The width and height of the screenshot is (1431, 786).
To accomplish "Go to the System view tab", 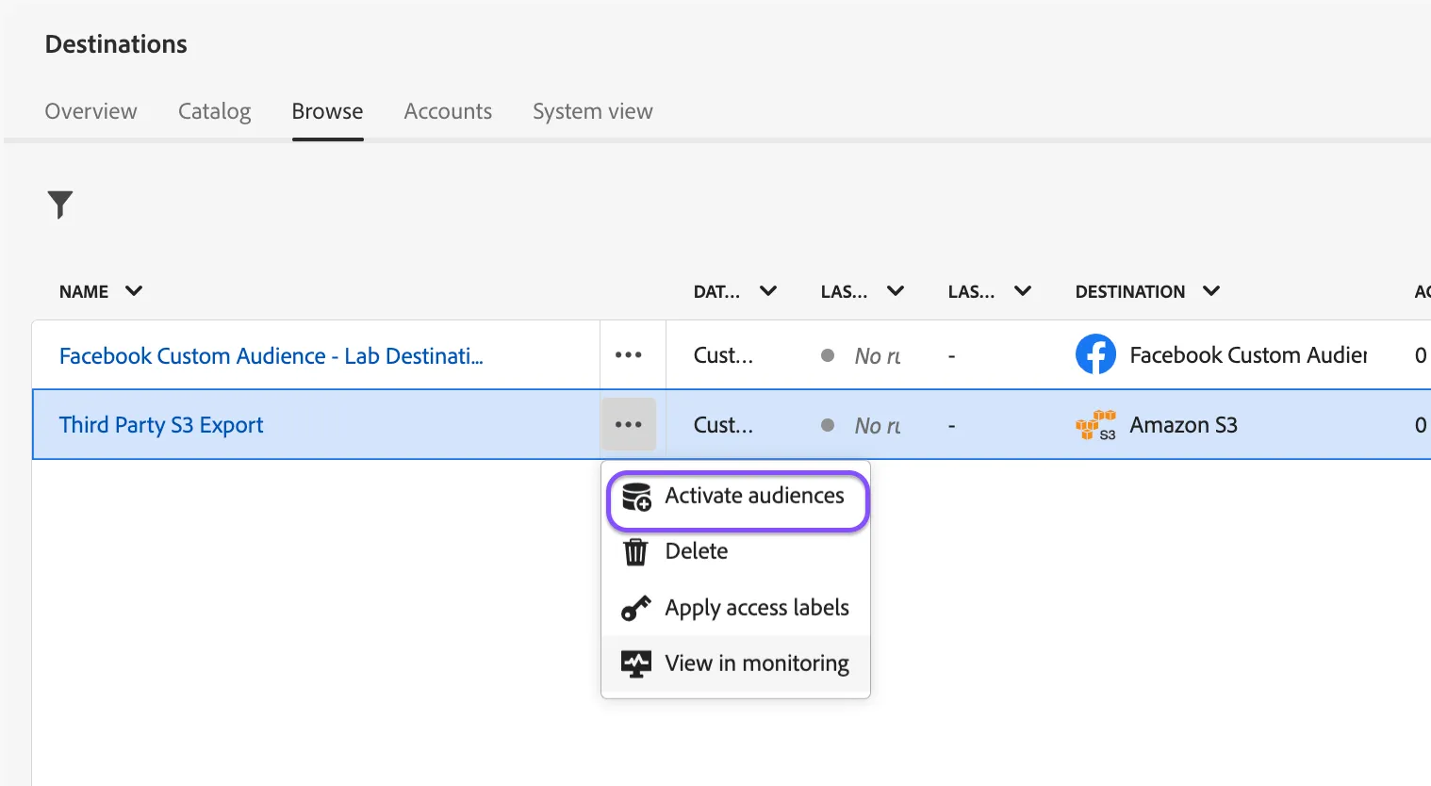I will click(593, 111).
